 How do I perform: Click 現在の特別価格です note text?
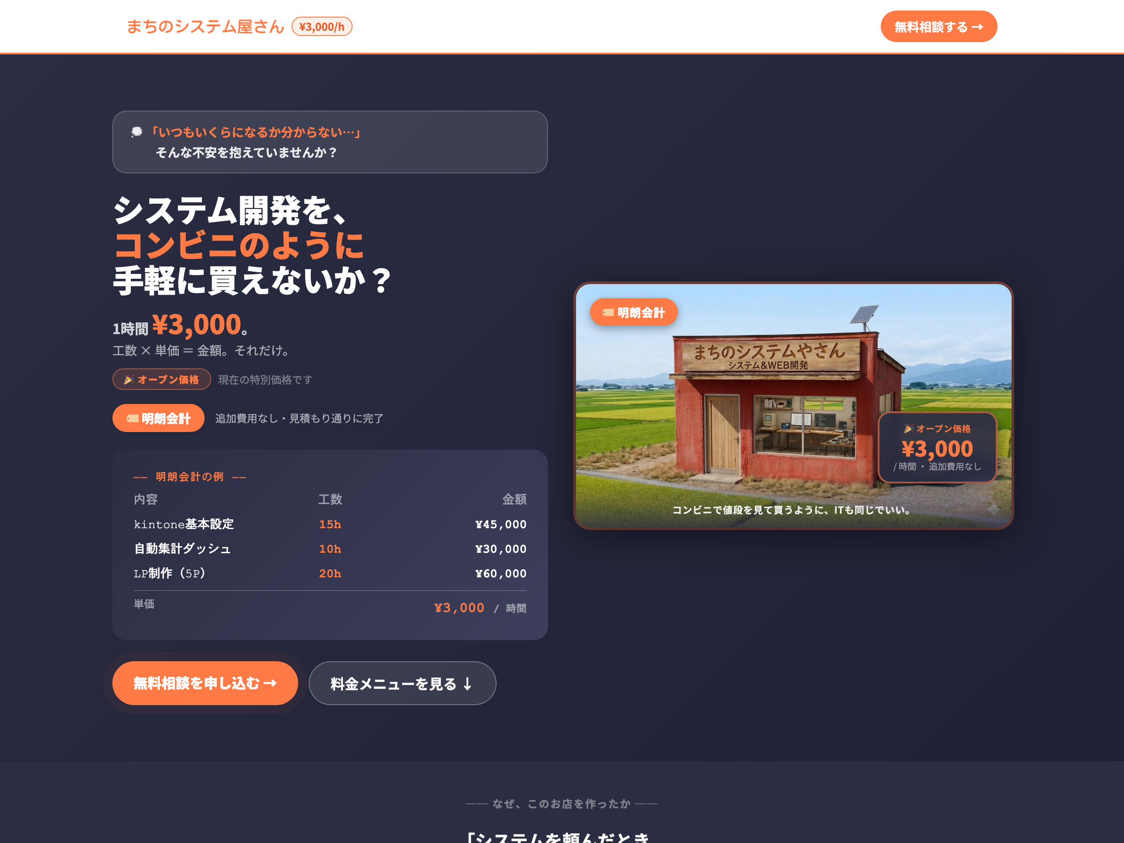pyautogui.click(x=265, y=380)
